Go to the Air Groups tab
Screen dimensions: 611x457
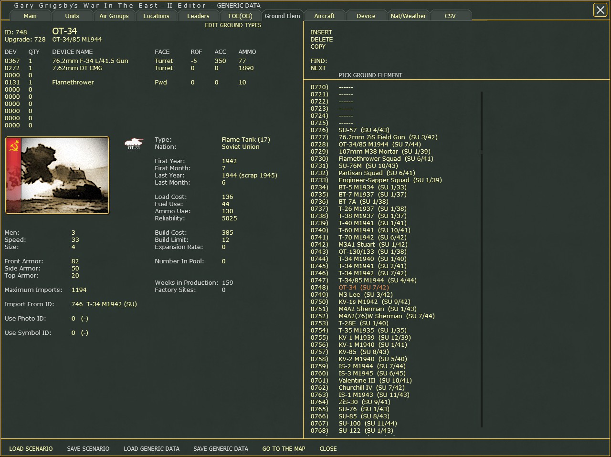(x=114, y=16)
